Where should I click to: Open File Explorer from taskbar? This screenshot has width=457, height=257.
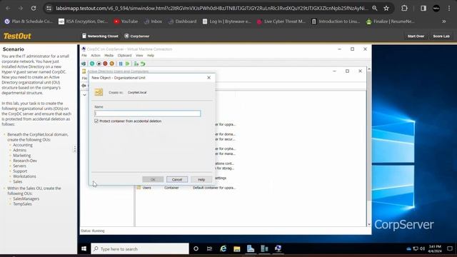[236, 248]
